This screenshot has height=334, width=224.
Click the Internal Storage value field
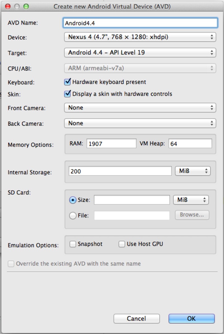[120, 171]
